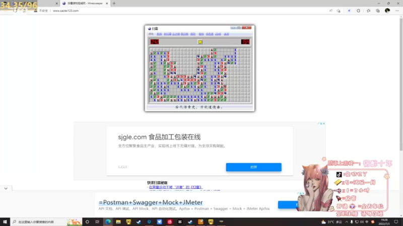Viewport: 403px width, 226px height.
Task: Open the 游戏 menu in the Minesweeper window
Action: click(x=151, y=34)
